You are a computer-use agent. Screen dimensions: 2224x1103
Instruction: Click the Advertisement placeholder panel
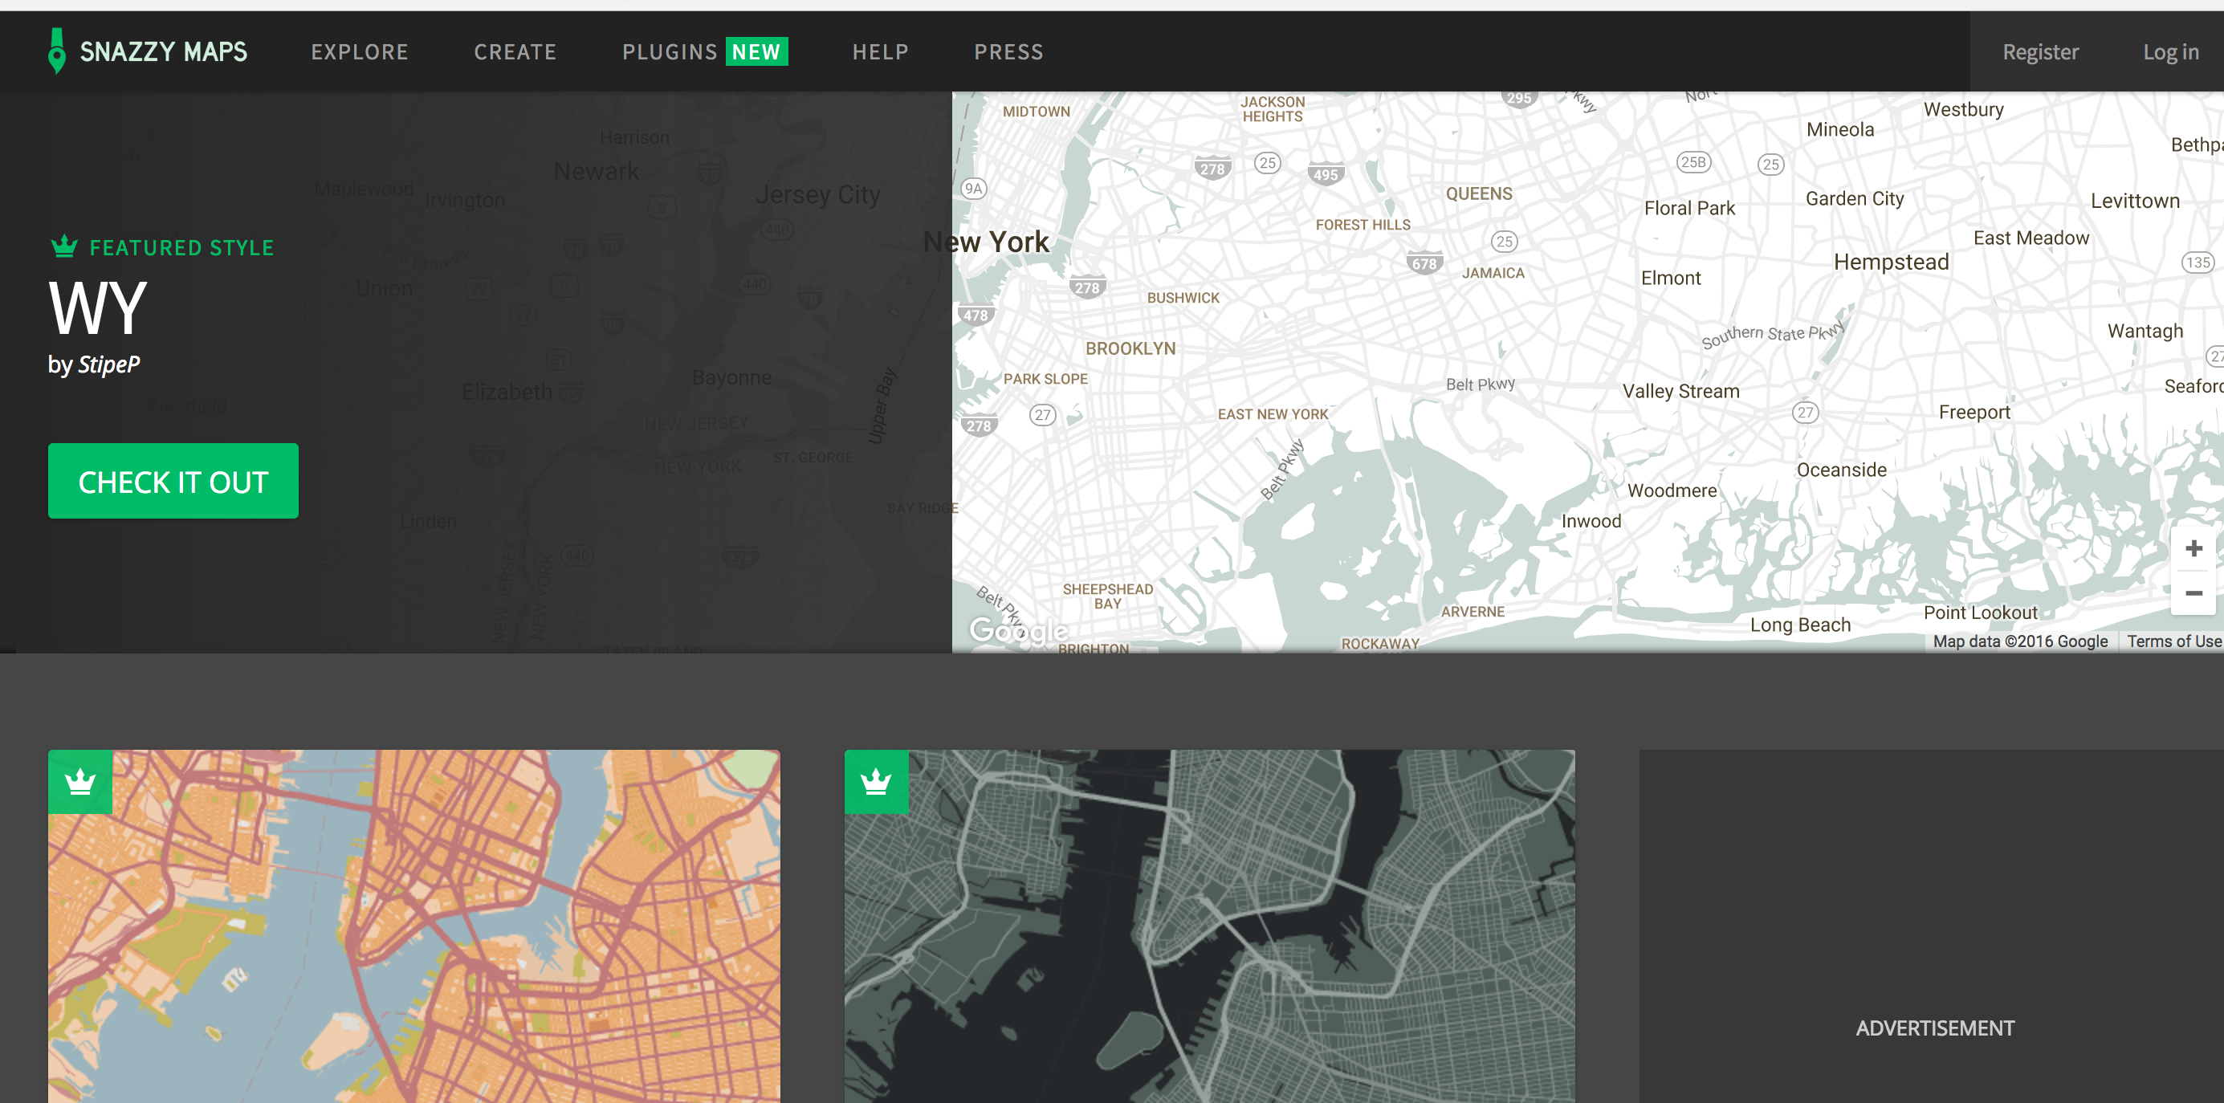click(1933, 926)
